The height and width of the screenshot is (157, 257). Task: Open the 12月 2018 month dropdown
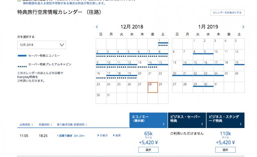(42, 45)
